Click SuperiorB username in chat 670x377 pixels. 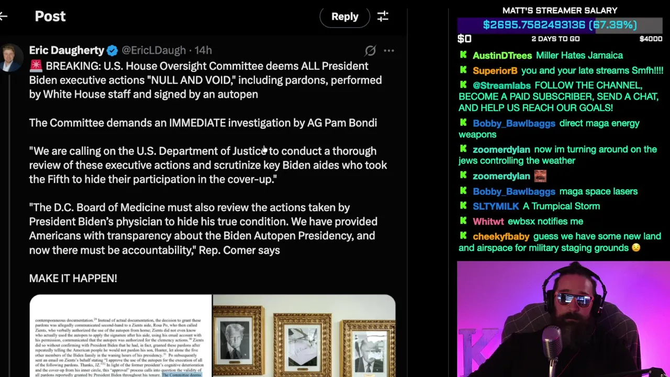pyautogui.click(x=495, y=71)
